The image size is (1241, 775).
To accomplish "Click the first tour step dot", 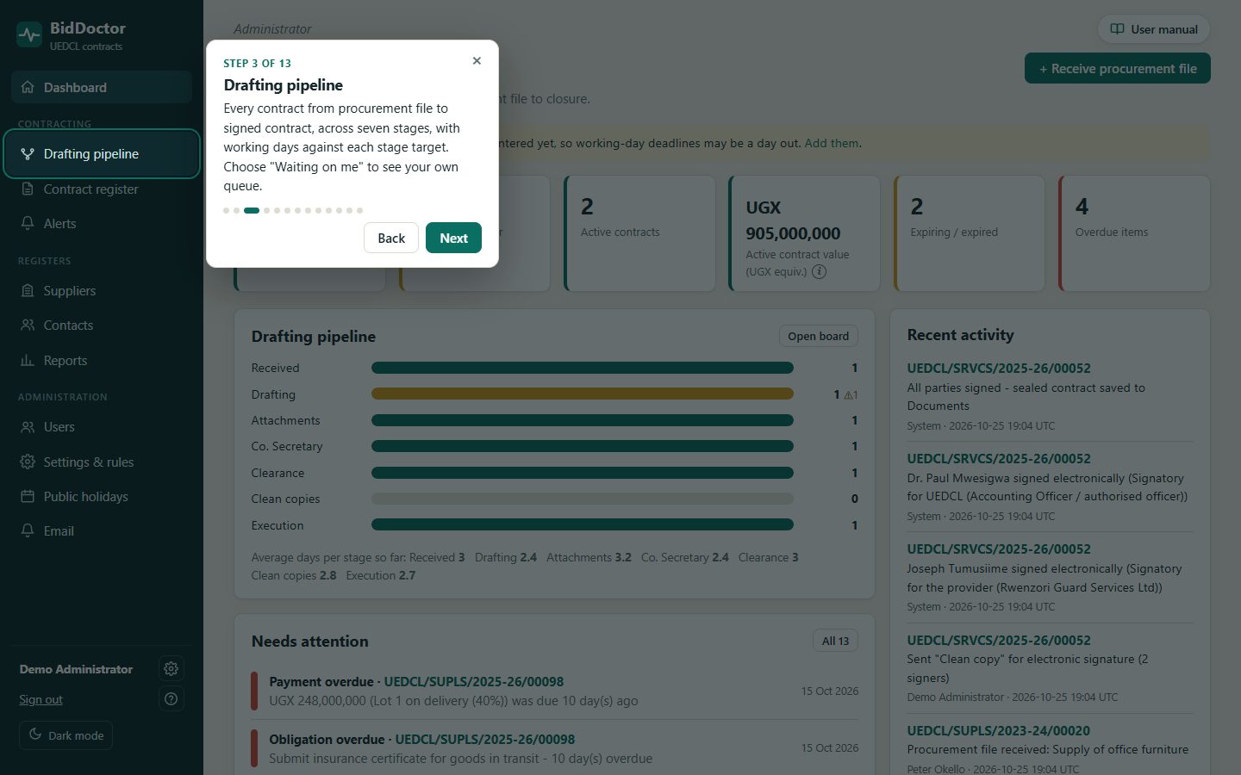I will pos(226,210).
